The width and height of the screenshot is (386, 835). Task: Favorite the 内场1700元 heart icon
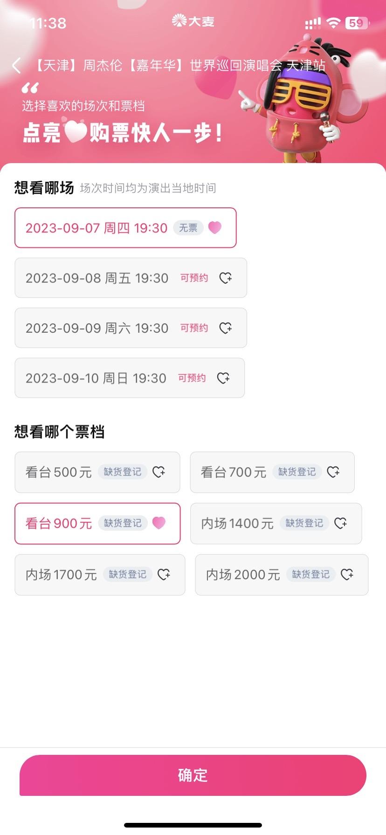click(164, 575)
